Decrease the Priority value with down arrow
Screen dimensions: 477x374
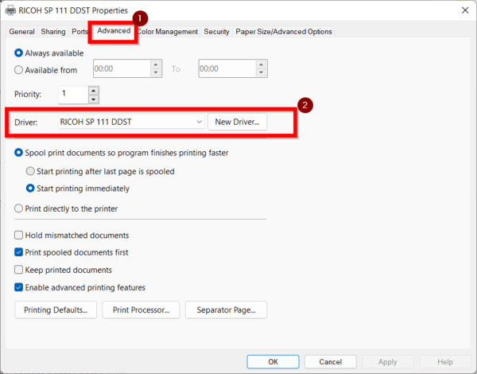click(x=94, y=99)
